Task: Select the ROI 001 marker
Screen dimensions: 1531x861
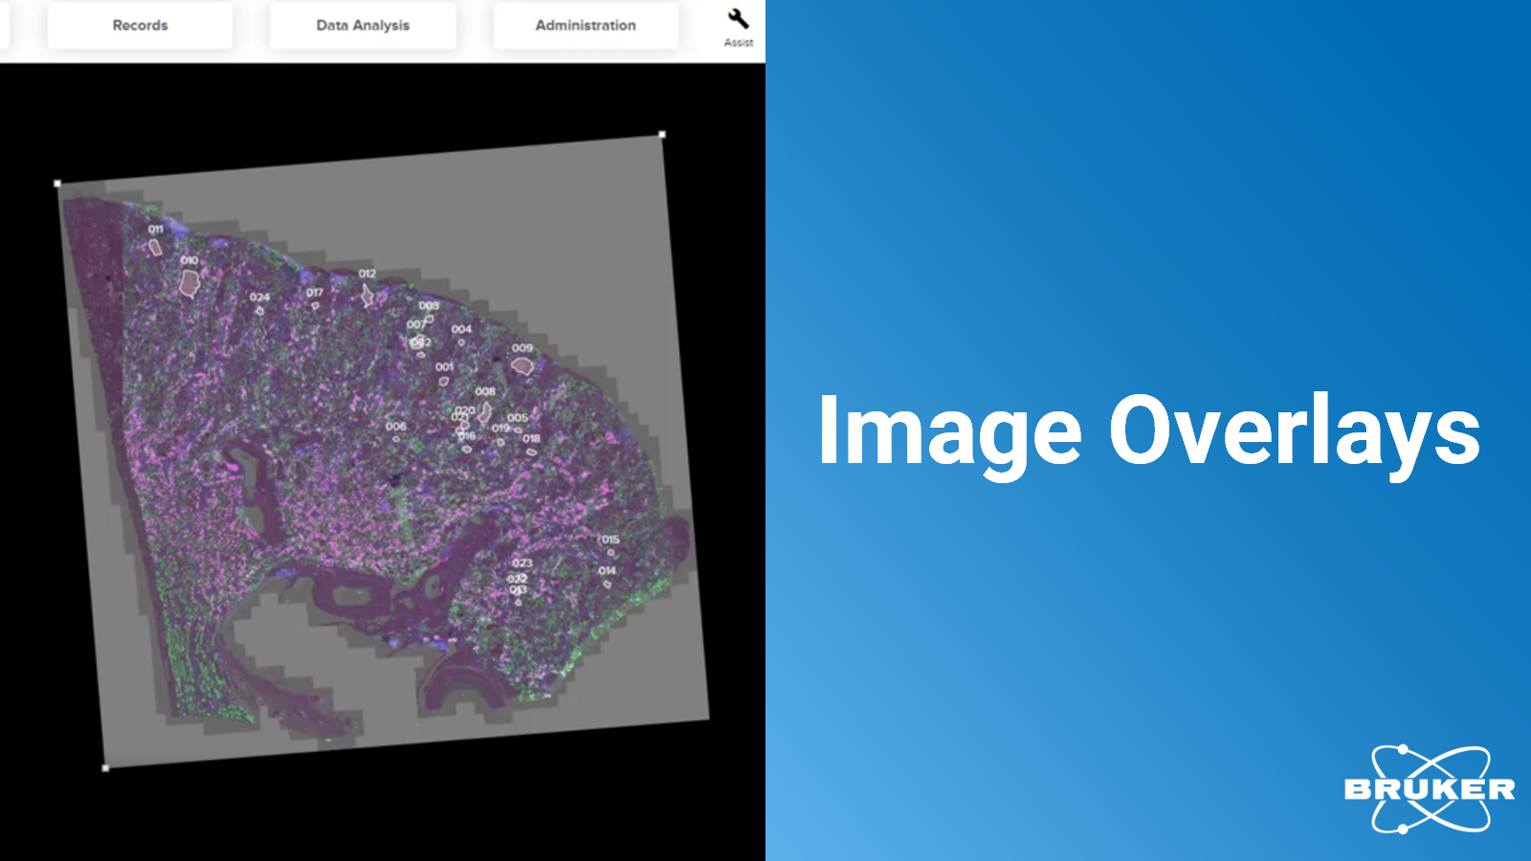Action: click(444, 381)
